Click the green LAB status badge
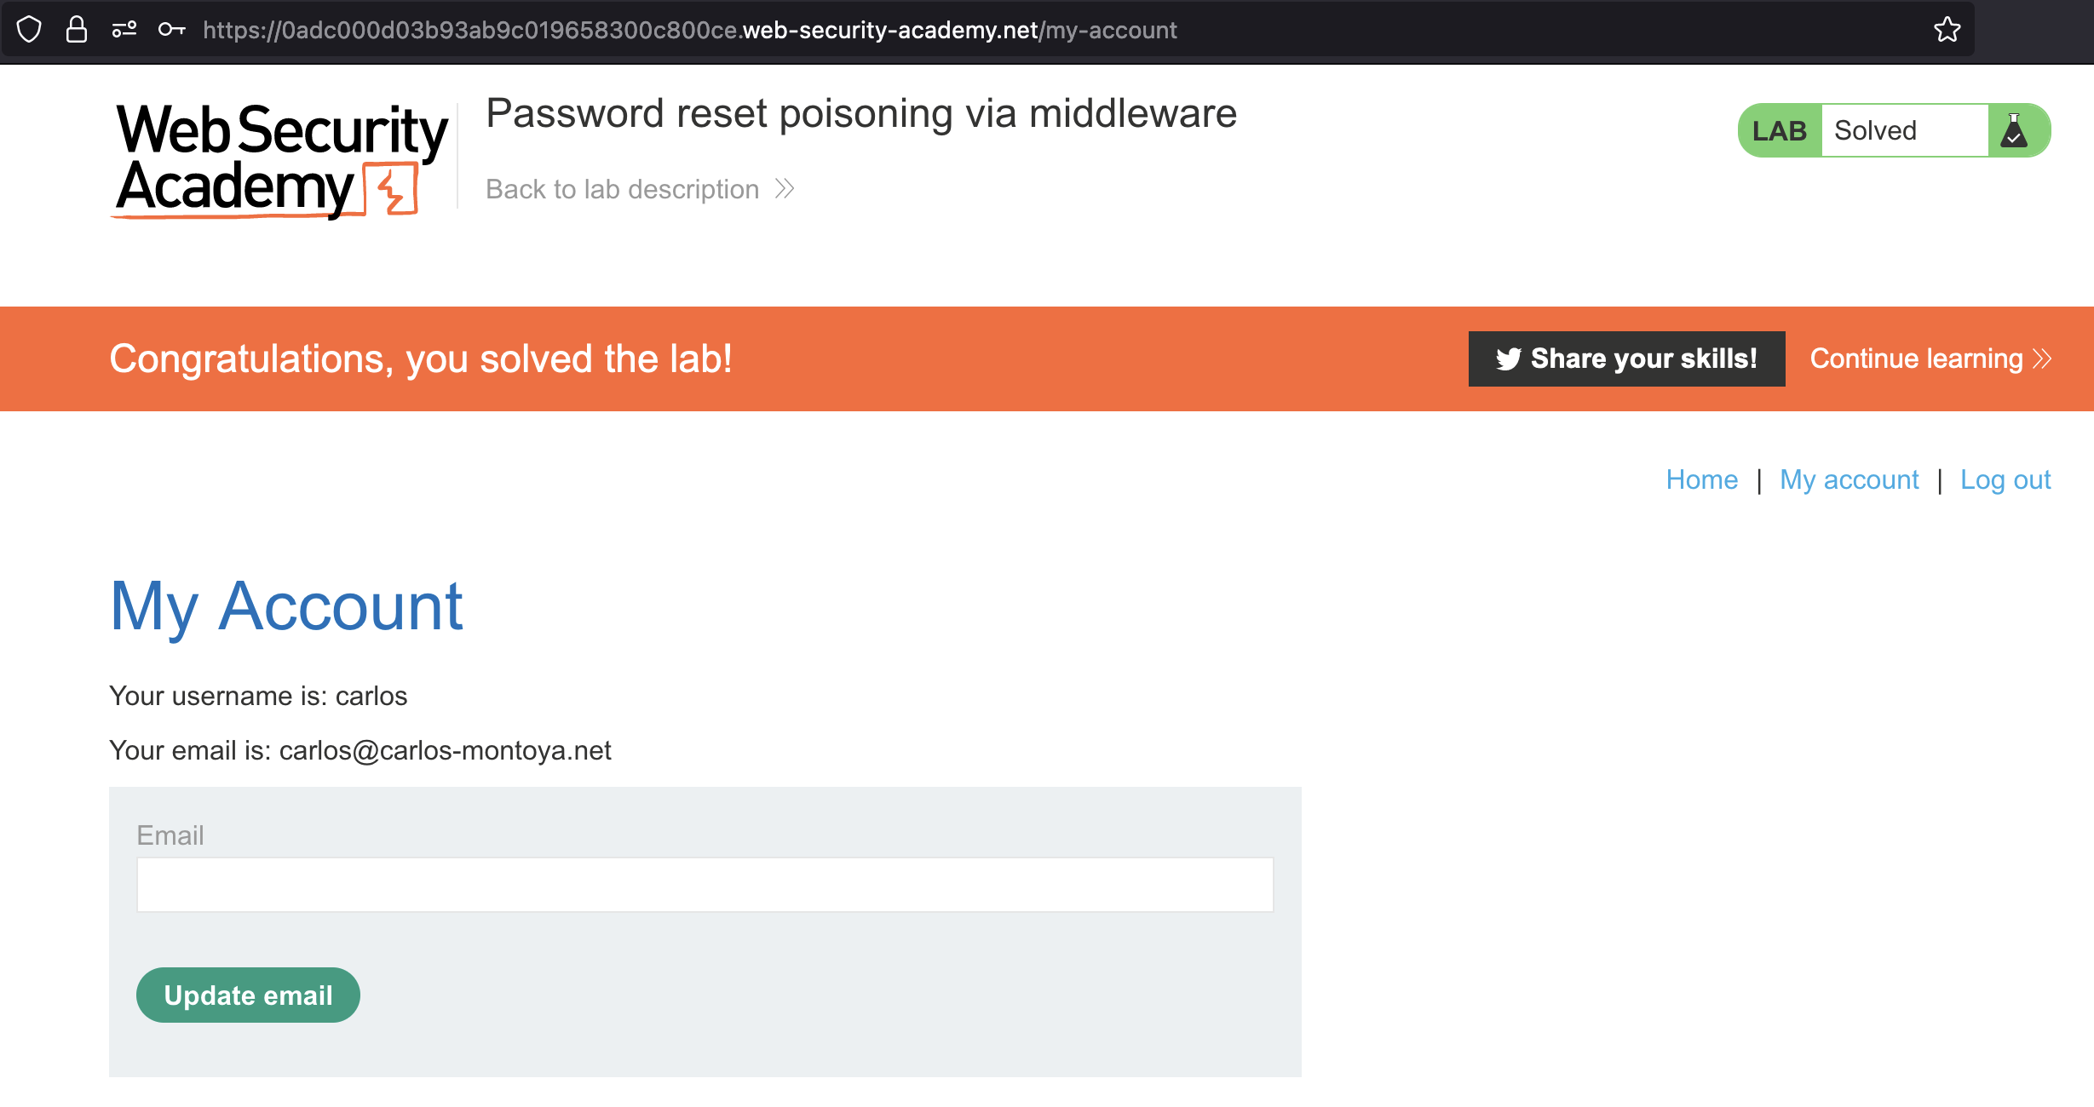Screen dimensions: 2094x1107 click(1779, 131)
